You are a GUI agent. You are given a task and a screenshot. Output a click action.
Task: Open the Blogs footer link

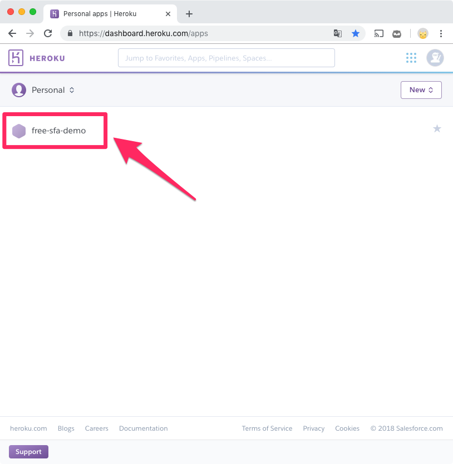[66, 428]
